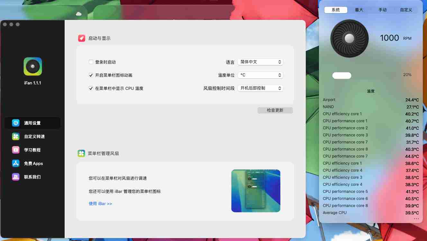Viewport: 427px width, 241px height.
Task: Open the 温度单位 dropdown
Action: 260,75
